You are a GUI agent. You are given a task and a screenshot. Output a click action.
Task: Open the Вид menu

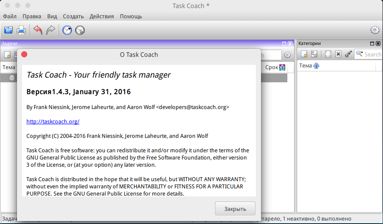click(x=52, y=16)
